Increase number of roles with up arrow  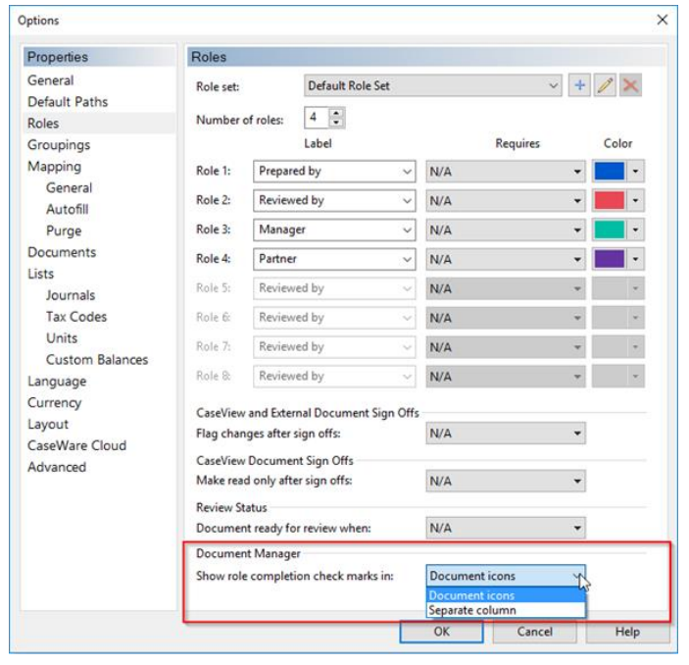(x=337, y=114)
